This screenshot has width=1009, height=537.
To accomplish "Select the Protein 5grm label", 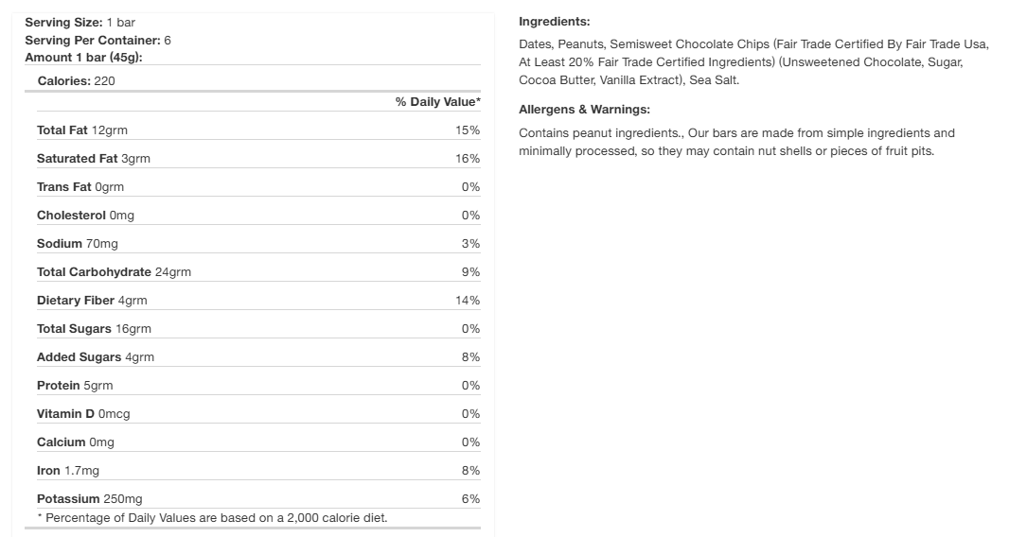I will [75, 386].
